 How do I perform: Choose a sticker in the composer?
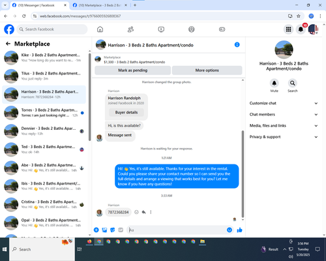[113, 230]
